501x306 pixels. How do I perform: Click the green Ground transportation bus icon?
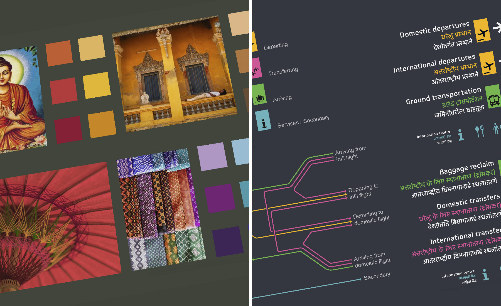[x=493, y=97]
